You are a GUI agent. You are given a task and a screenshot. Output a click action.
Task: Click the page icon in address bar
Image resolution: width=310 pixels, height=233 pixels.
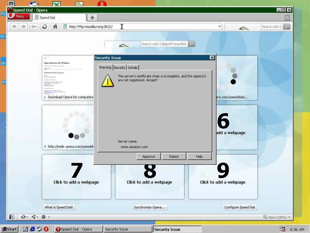coord(65,27)
